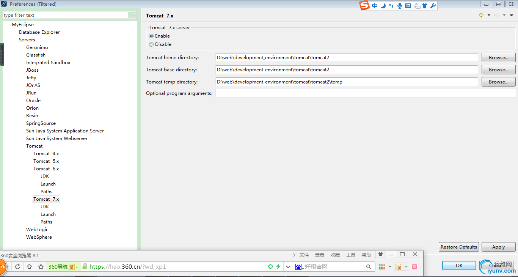518x277 pixels.
Task: Click green compatibility mode icon in address bar
Action: pyautogui.click(x=270, y=267)
